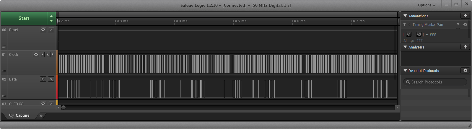Open settings gear for Reset channel

(x=43, y=30)
